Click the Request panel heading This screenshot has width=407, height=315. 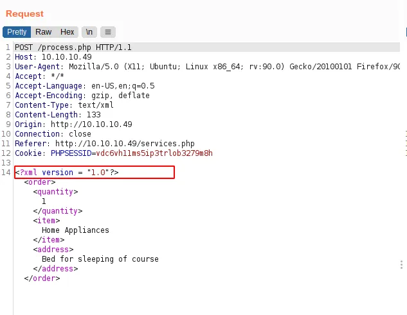pos(25,13)
